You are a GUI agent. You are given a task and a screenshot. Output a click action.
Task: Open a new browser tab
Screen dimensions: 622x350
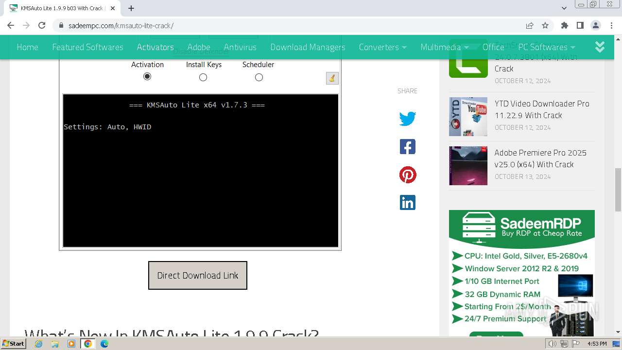pyautogui.click(x=131, y=8)
